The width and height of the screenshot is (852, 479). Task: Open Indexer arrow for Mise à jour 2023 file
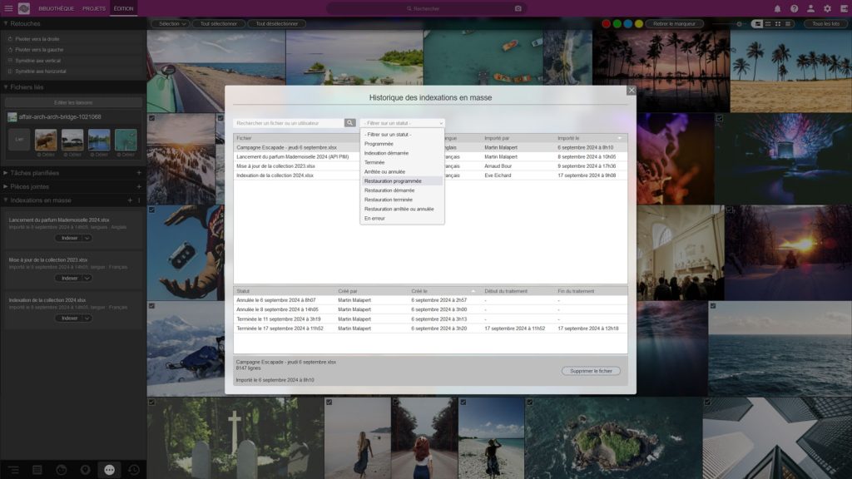point(87,278)
